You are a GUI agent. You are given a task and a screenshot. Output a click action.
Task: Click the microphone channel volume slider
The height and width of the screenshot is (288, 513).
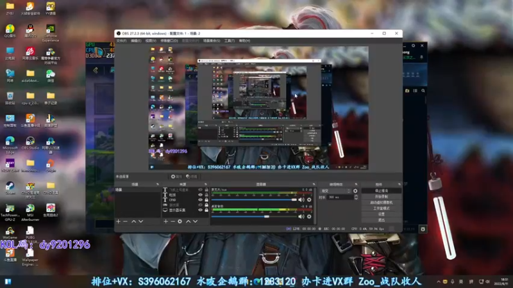254,200
